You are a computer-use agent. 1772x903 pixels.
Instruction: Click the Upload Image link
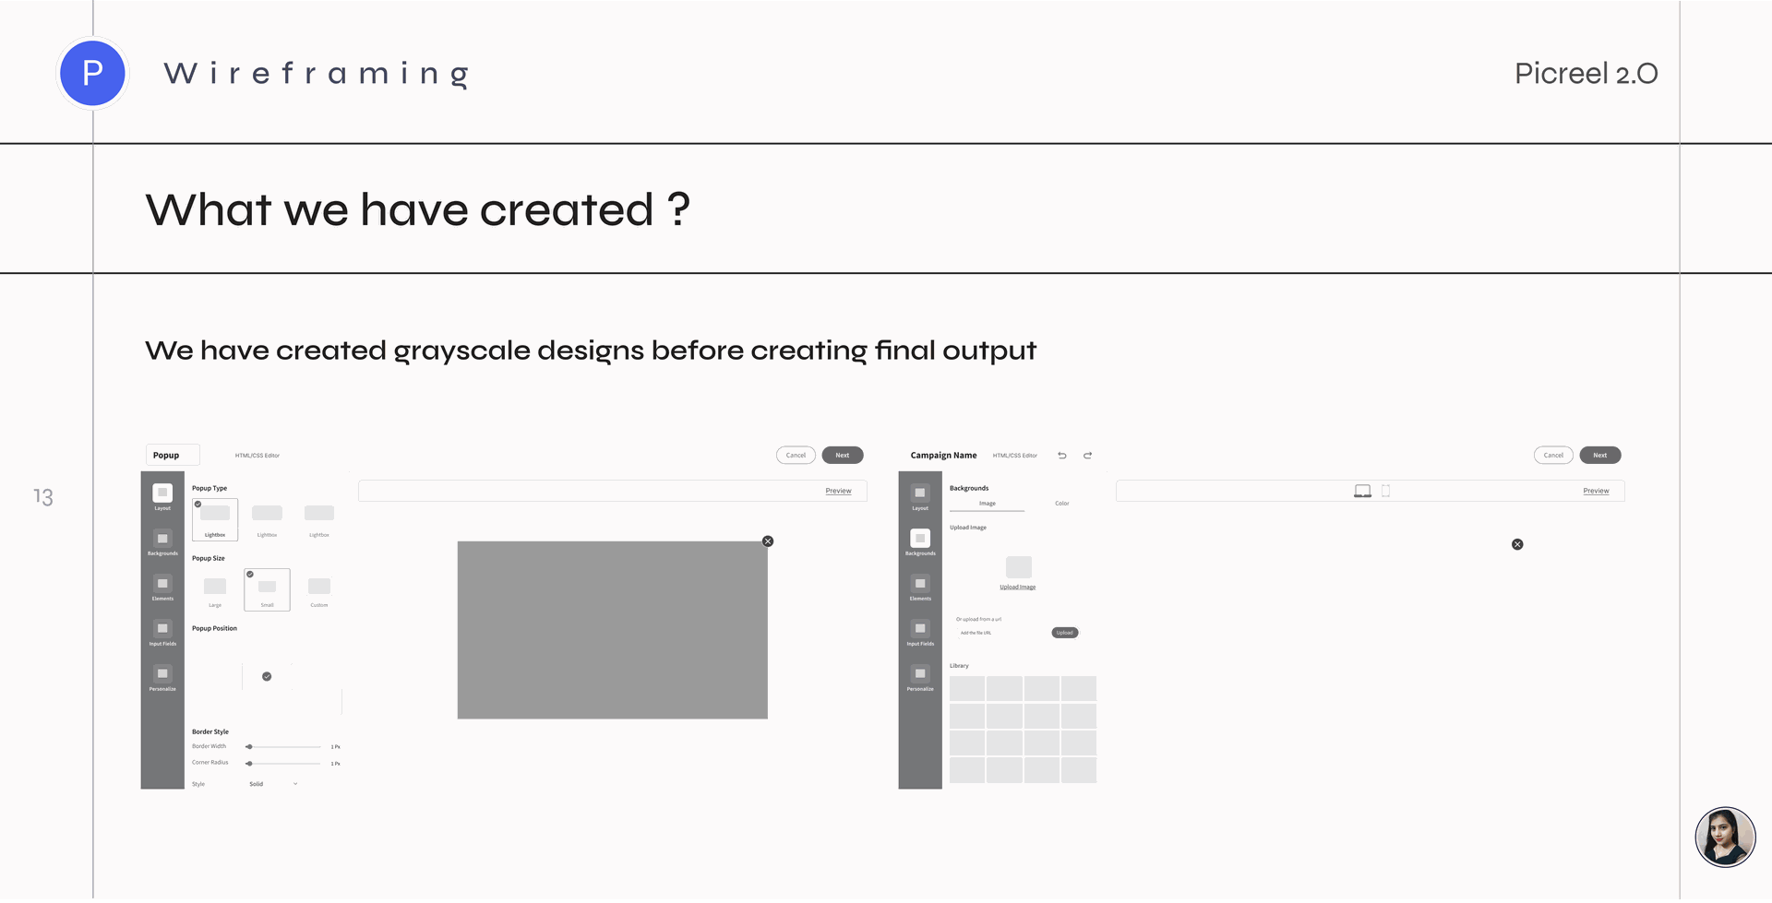click(x=1018, y=588)
